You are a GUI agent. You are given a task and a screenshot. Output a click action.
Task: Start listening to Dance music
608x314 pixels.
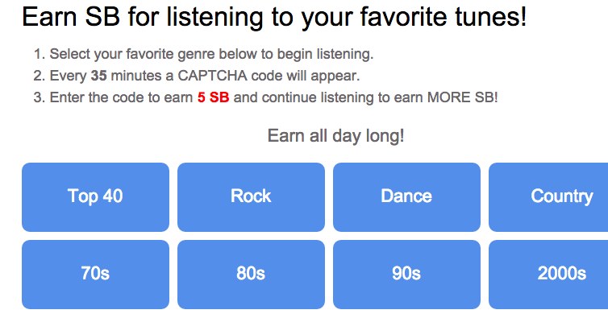pyautogui.click(x=406, y=197)
